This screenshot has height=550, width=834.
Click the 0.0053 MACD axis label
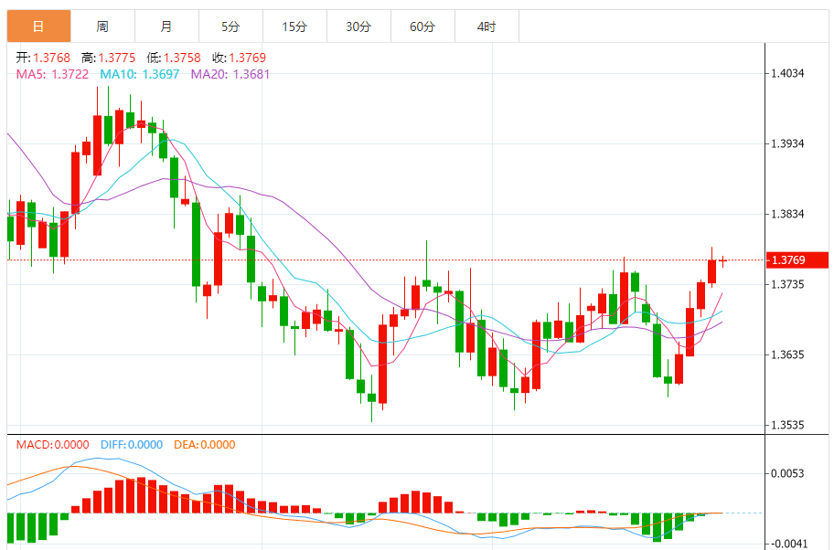point(787,473)
